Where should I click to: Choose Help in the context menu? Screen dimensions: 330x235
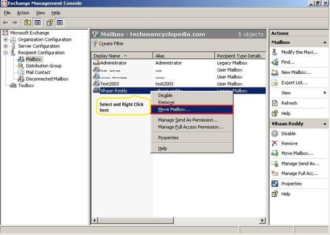point(192,148)
